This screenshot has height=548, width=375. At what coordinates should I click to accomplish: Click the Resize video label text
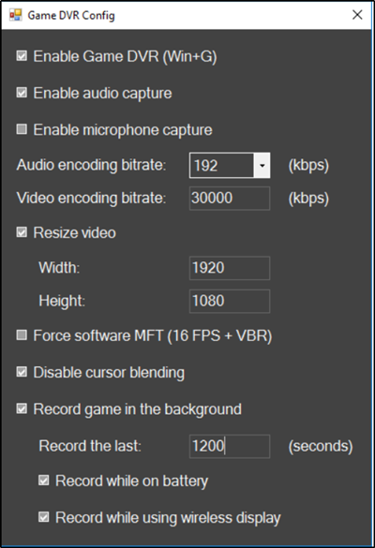pyautogui.click(x=74, y=233)
